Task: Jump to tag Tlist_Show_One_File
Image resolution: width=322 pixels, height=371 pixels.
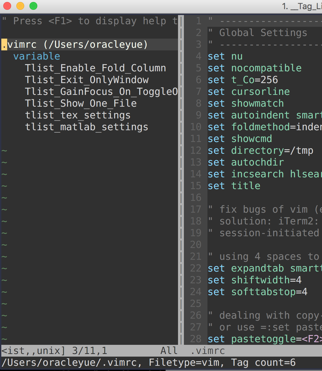Action: (81, 103)
